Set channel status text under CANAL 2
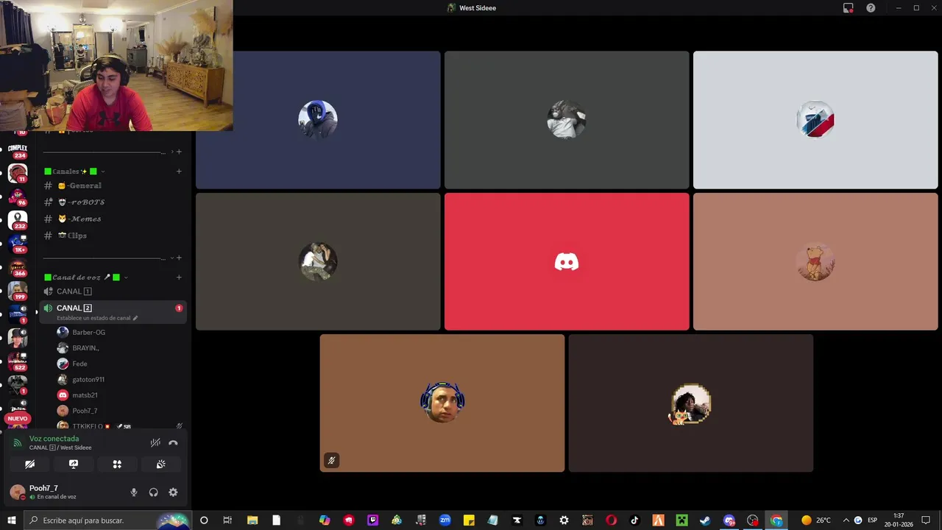The width and height of the screenshot is (942, 530). coord(97,318)
